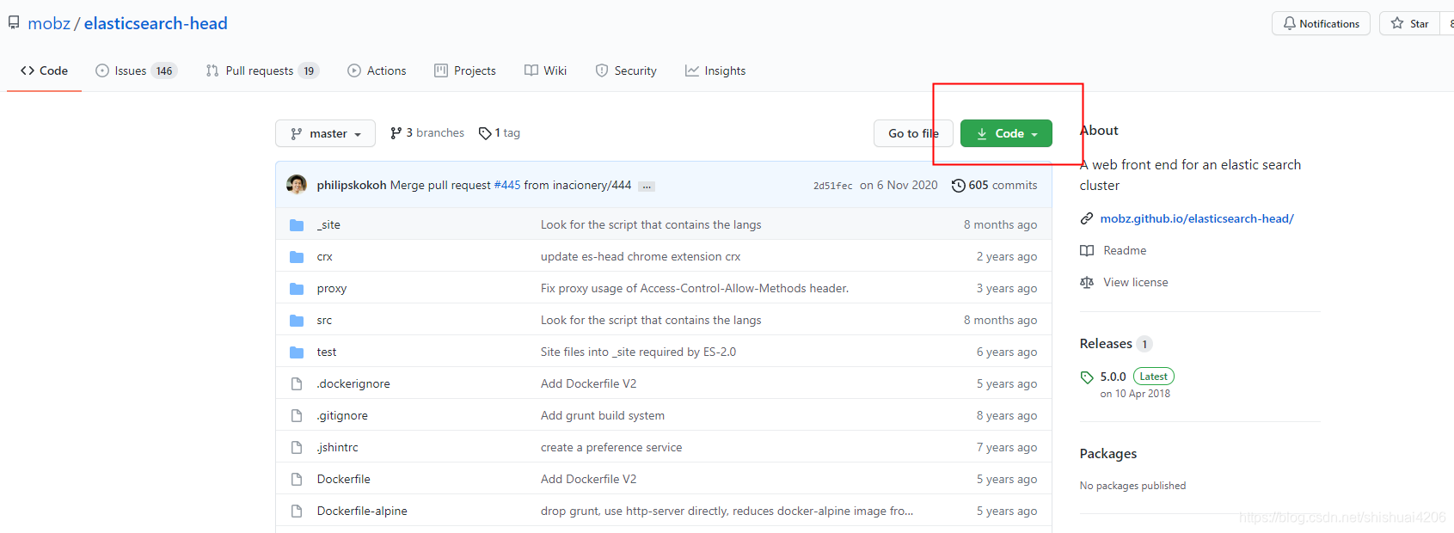Open the mobz owner link
Screen dimensions: 1454x533
coord(49,23)
